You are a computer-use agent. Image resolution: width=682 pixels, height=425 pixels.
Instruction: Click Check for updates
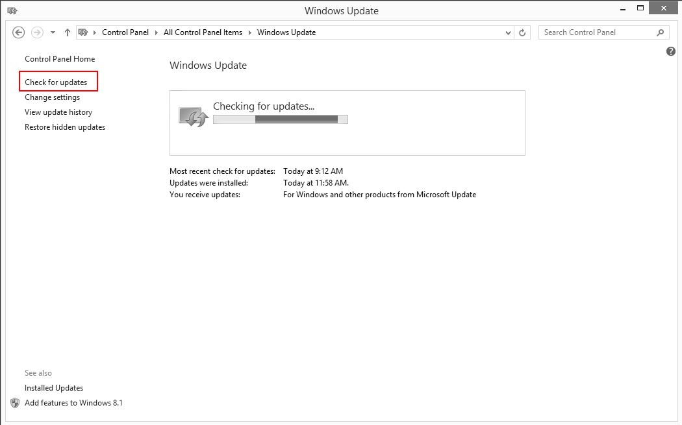coord(56,82)
